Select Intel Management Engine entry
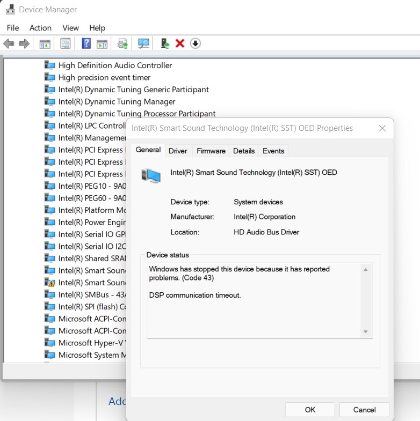Screen dimensions: 420x421 pos(92,138)
